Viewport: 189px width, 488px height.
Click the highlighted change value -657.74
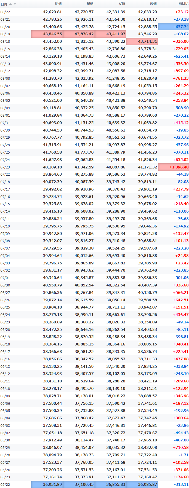point(173,27)
